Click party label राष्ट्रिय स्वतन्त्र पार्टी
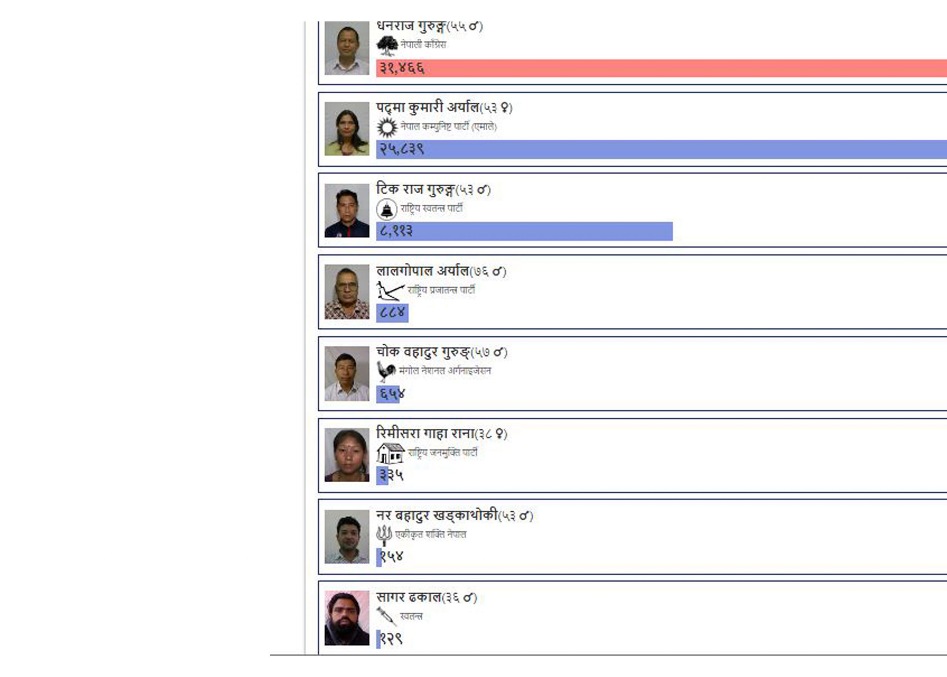947x677 pixels. [432, 208]
